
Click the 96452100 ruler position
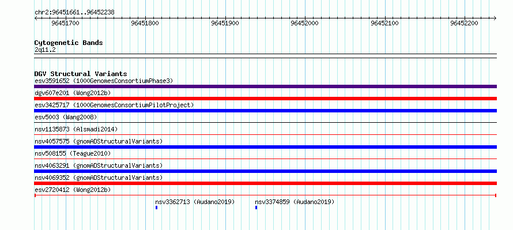tap(385, 23)
